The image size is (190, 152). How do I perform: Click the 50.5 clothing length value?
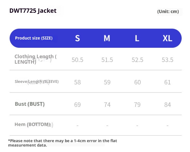point(77,60)
